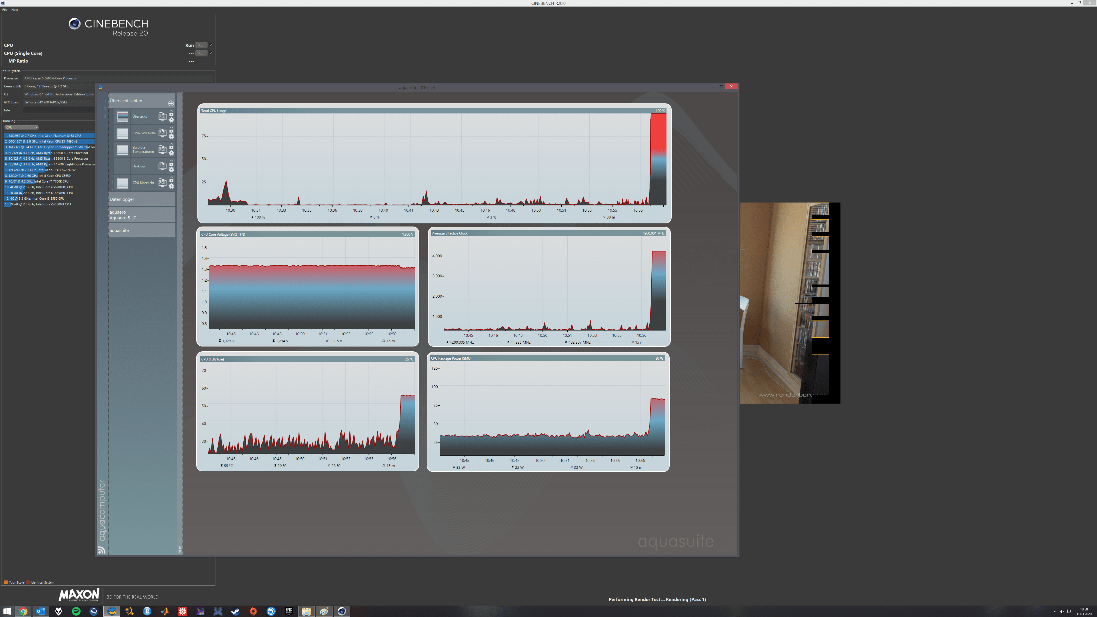The image size is (1097, 617).
Task: Click the lock icon on Desktop page
Action: tap(172, 163)
